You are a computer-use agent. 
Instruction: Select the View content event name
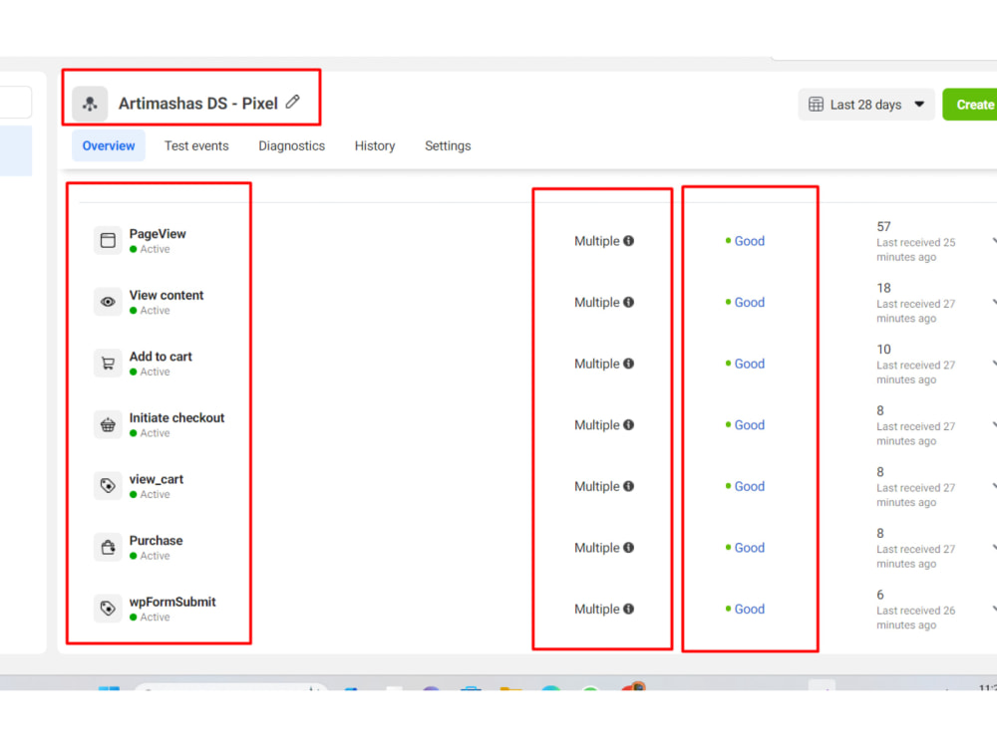(x=166, y=296)
